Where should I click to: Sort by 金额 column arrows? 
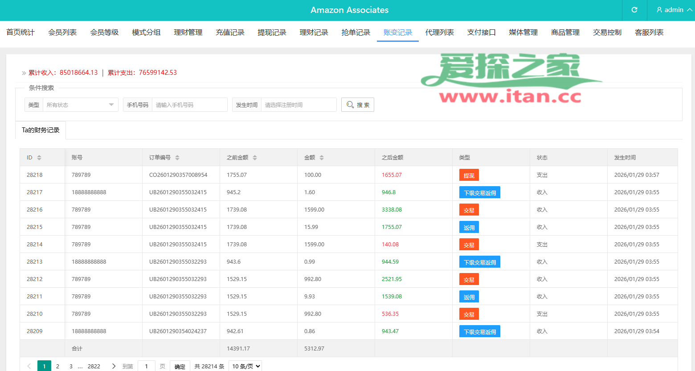322,158
